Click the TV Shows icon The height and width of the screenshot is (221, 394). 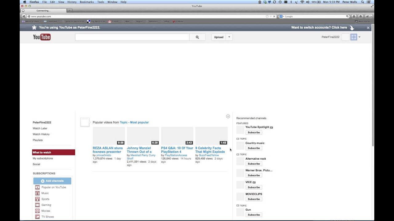(x=37, y=217)
